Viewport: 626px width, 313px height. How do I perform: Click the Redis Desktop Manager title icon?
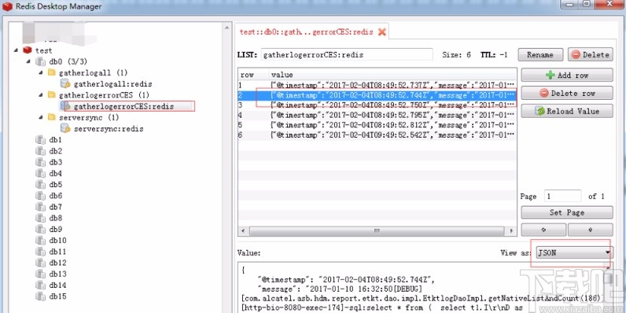8,6
